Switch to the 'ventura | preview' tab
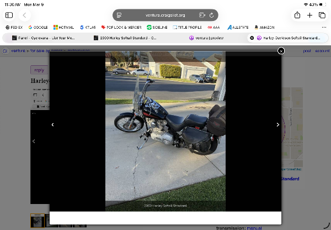331x230 pixels. [205, 38]
